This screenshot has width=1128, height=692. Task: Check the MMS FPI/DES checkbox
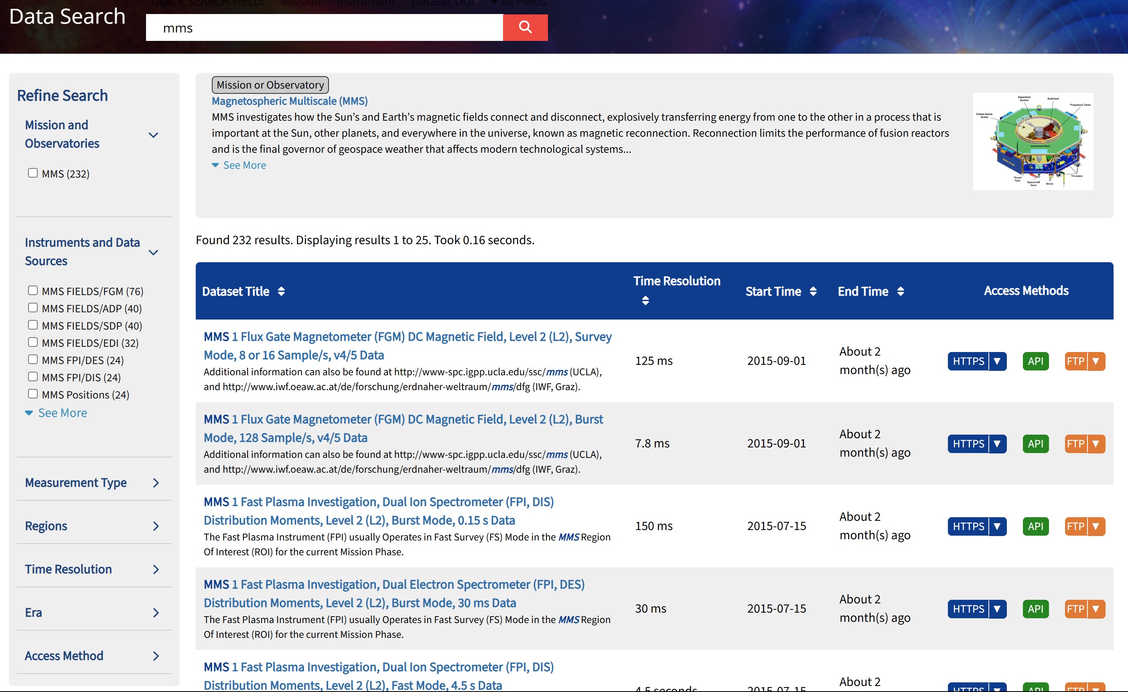pos(32,359)
